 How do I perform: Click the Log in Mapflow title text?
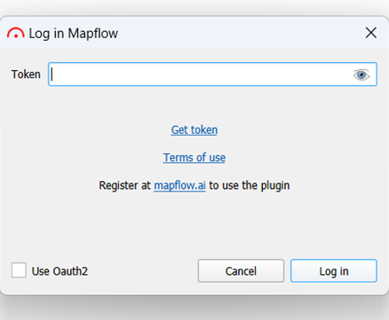click(73, 34)
